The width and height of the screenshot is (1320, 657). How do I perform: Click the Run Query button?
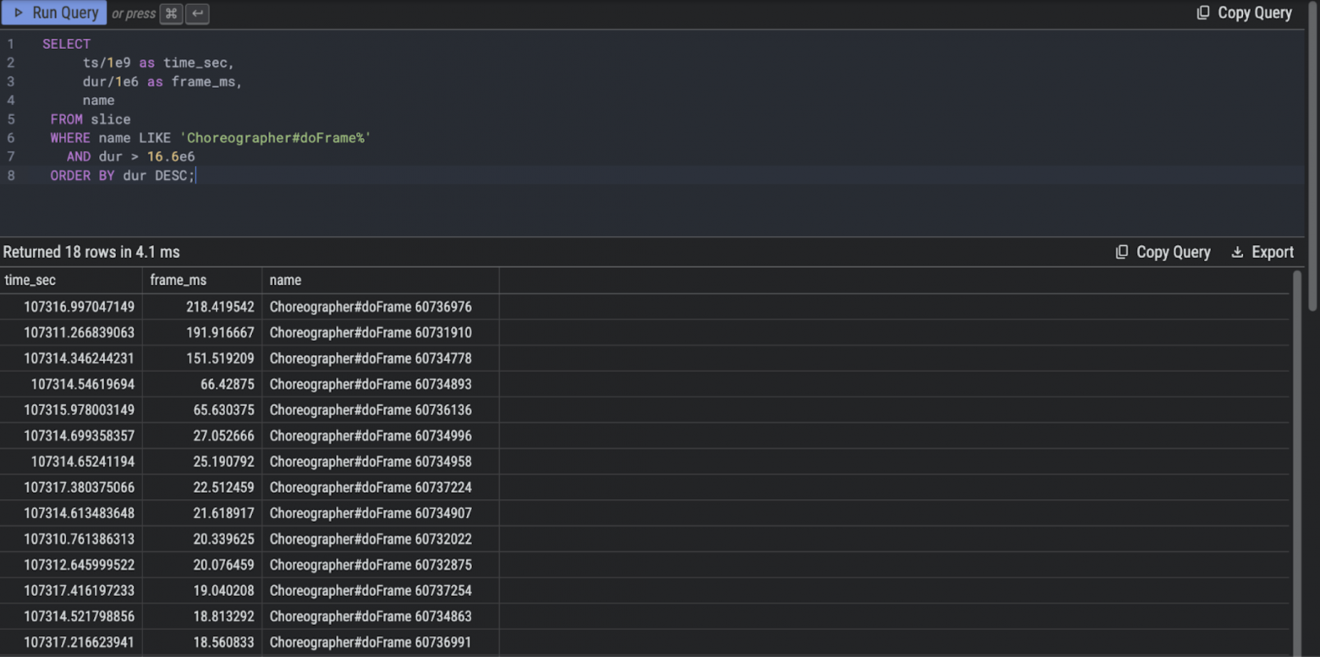click(x=55, y=13)
